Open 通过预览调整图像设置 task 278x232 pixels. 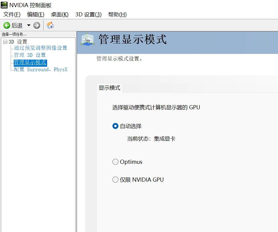tap(41, 48)
